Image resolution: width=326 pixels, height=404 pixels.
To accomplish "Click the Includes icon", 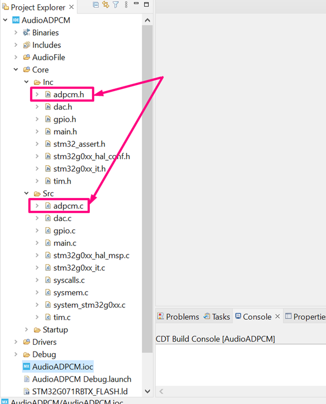I will tap(26, 45).
